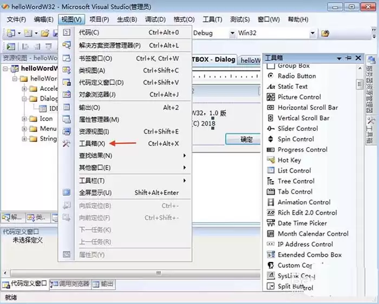
Task: Pin the toolbox panel with auto-hide icon
Action: pos(348,58)
